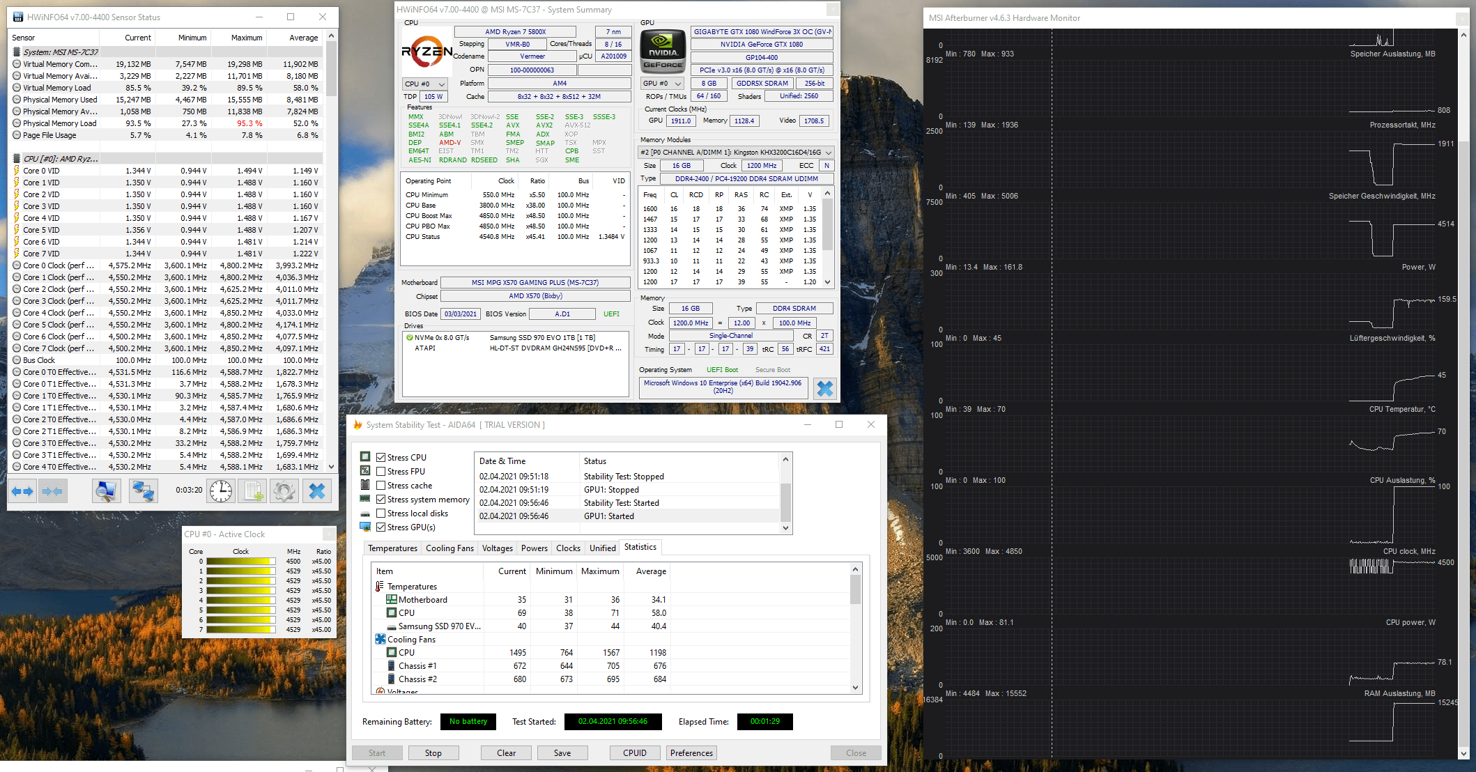Enable the Stress FPU checkbox
Image resolution: width=1476 pixels, height=772 pixels.
point(380,471)
